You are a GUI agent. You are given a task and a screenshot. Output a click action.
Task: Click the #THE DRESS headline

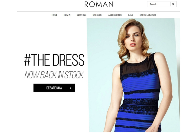(x=54, y=60)
